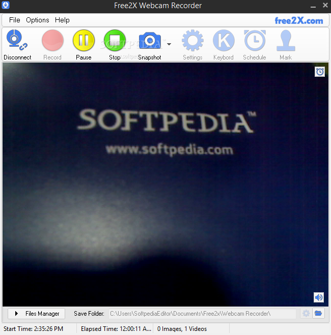Browse with the blue folder icon
331x335 pixels.
(318, 314)
